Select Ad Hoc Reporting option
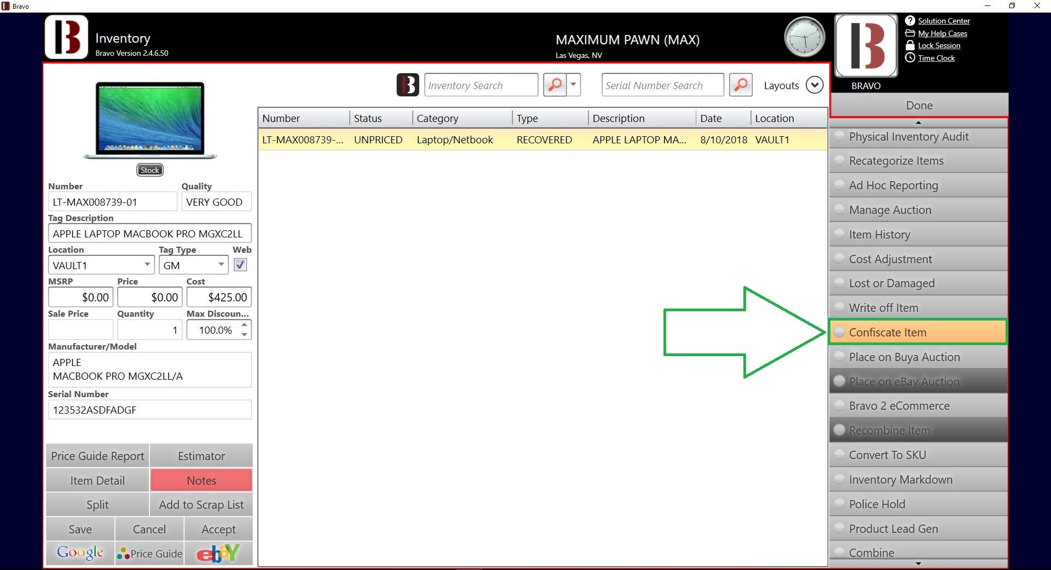Screen dimensions: 1051x570 919,185
